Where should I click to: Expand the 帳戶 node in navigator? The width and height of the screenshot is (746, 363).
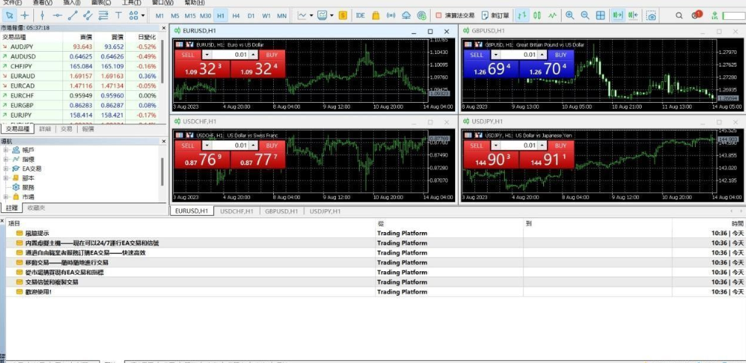(6, 150)
